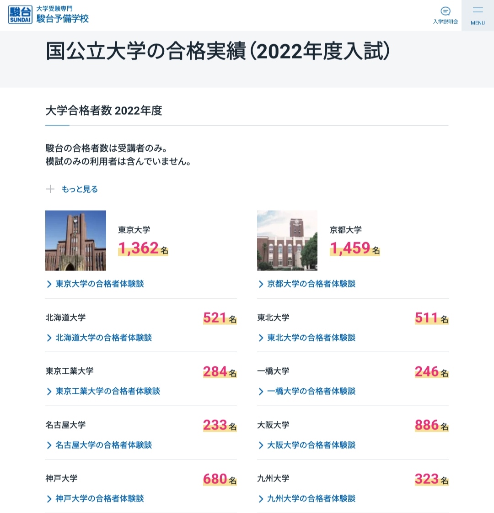Click the 521名 figure for 北海道大学

pyautogui.click(x=220, y=318)
